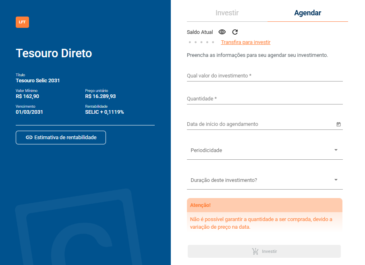Screen dimensions: 365x265
Task: Click the hidden balance dots
Action: tap(201, 42)
